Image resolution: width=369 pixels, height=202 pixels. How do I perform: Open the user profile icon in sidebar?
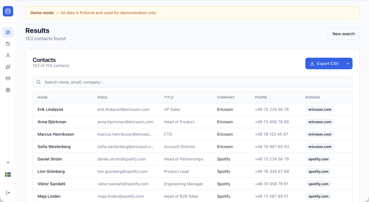(x=8, y=55)
